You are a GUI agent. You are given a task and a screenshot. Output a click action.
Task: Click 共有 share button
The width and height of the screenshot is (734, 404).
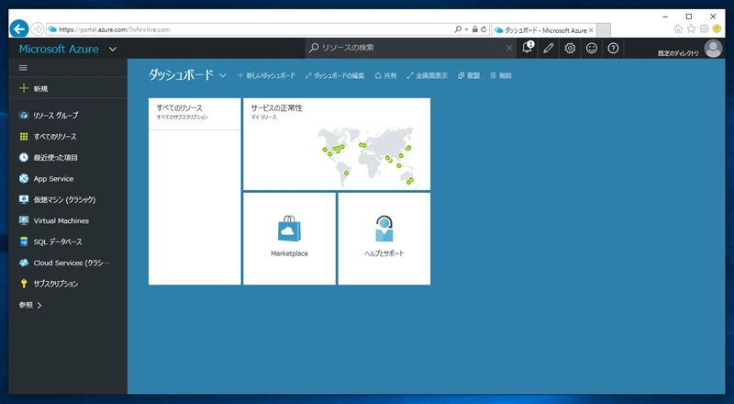click(x=385, y=75)
